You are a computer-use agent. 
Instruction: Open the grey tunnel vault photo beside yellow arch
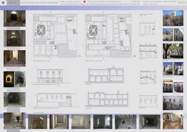(20, 79)
